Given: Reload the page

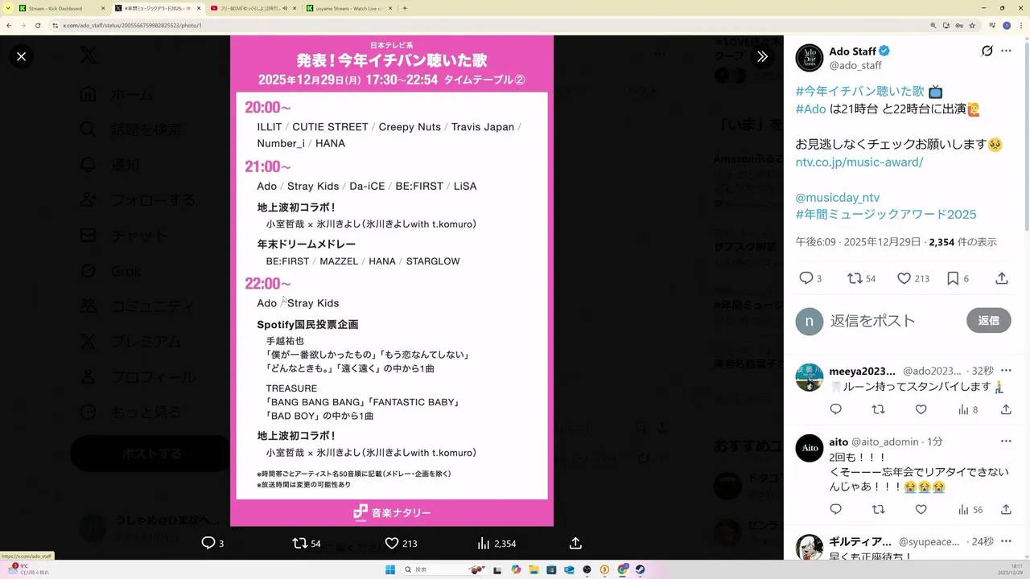Looking at the screenshot, I should click(x=37, y=25).
